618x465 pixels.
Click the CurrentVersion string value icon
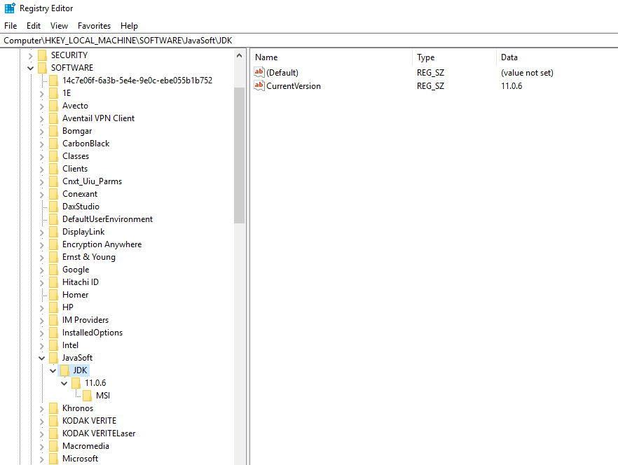tap(259, 85)
